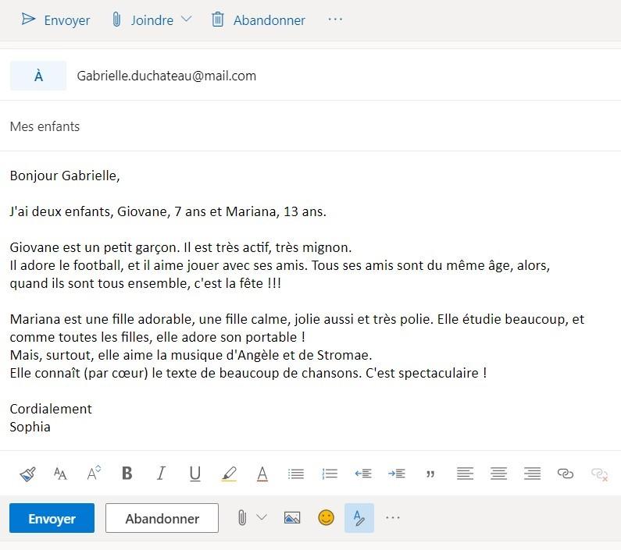Toggle bold formatting
Image resolution: width=621 pixels, height=550 pixels.
click(x=127, y=474)
